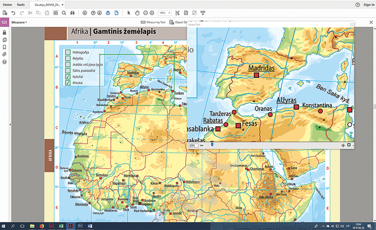Viewport: 376px width, 230px height.
Task: Zoom in with plus circle
Action: point(152,13)
